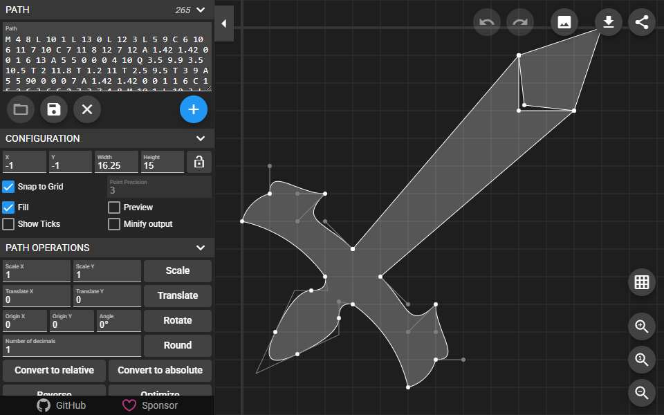
Task: Toggle the aspect ratio lock
Action: (x=199, y=162)
